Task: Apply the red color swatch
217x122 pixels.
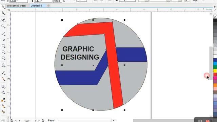Action: (x=215, y=74)
